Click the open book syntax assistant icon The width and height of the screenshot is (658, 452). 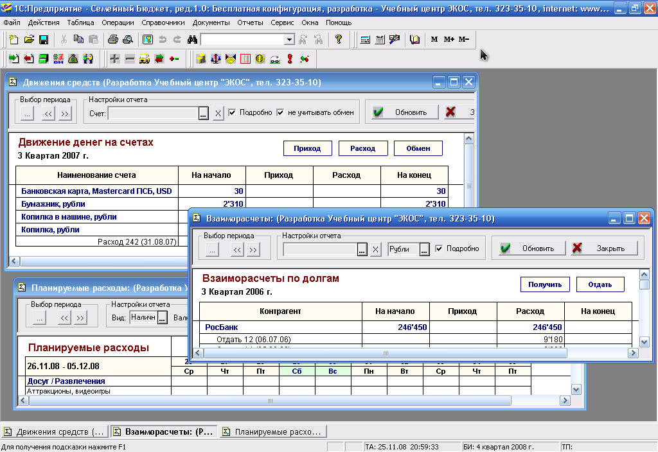click(414, 39)
